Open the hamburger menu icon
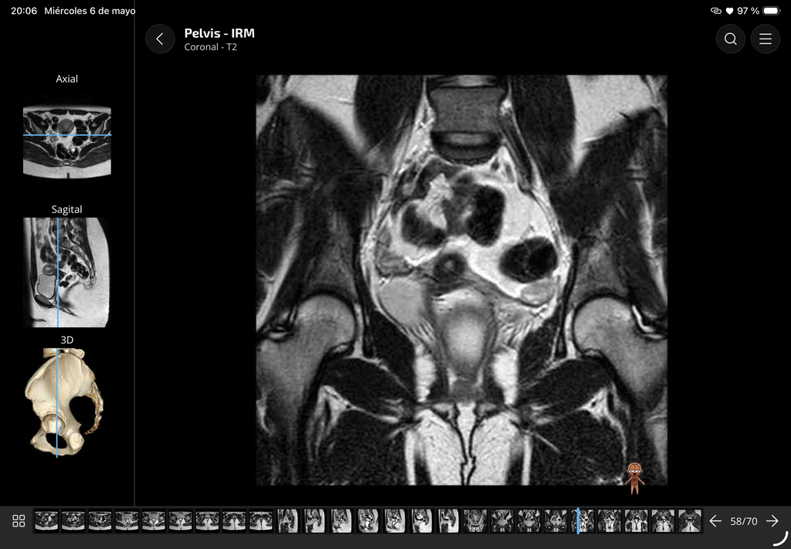The image size is (791, 549). tap(766, 39)
